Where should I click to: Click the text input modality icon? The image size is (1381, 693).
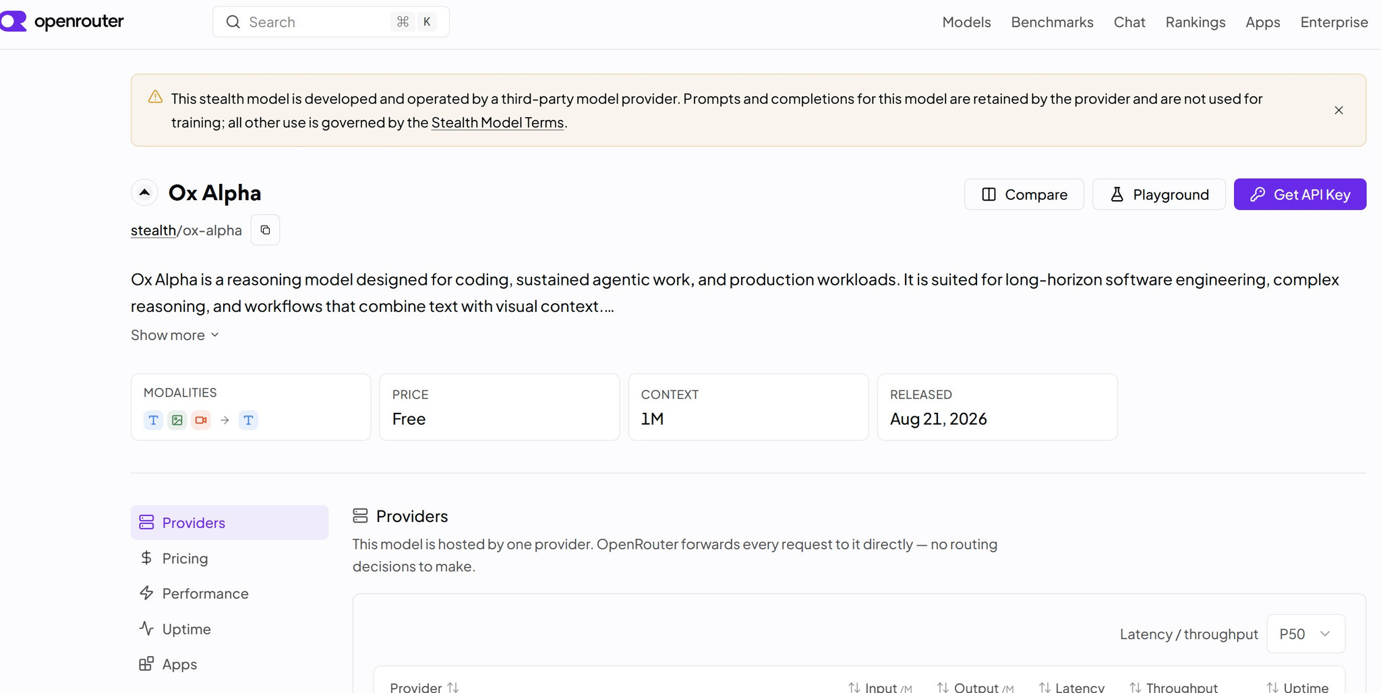click(154, 420)
